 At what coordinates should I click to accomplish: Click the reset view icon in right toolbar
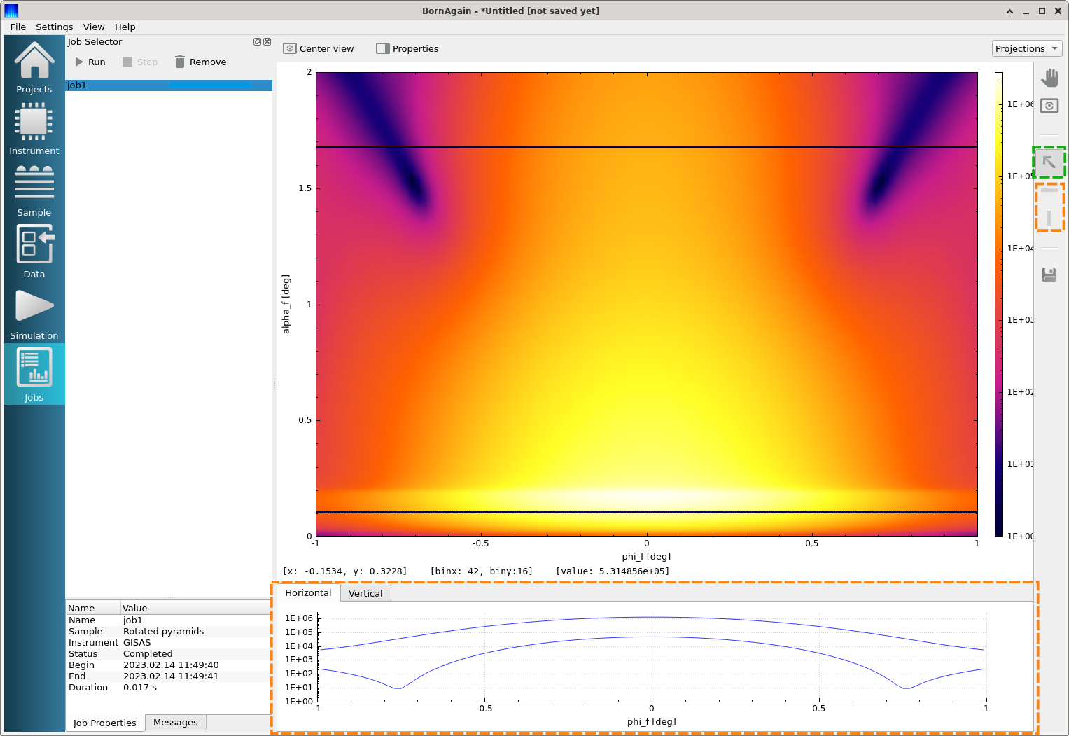1049,106
